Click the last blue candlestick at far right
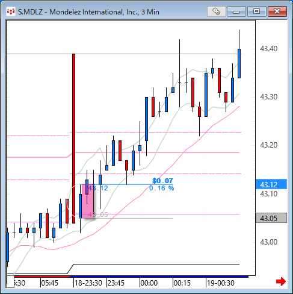293x294 pixels. point(239,63)
